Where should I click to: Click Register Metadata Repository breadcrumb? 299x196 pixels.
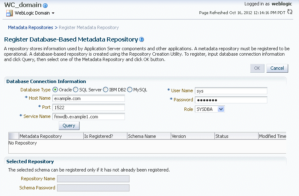[89, 27]
